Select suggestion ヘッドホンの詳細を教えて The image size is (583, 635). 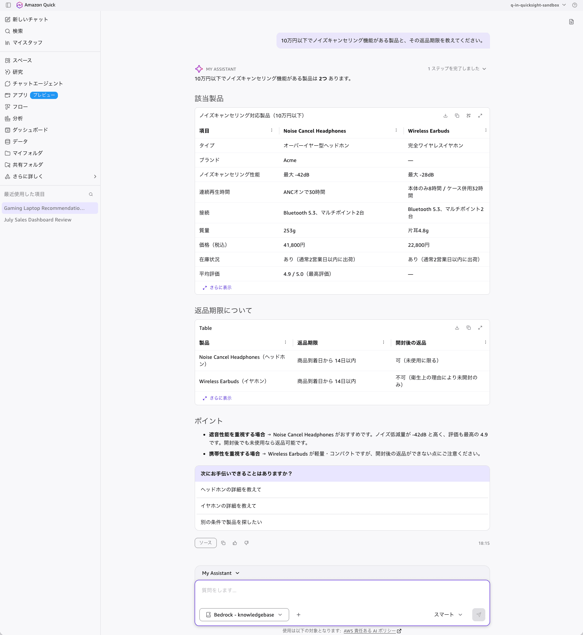click(342, 490)
